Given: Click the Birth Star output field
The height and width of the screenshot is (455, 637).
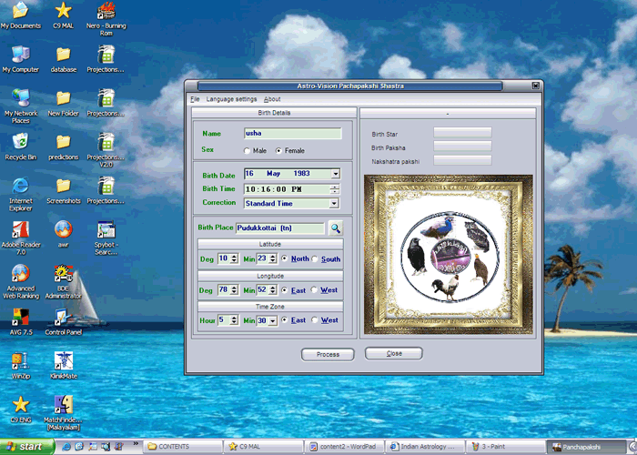Looking at the screenshot, I should (x=462, y=133).
